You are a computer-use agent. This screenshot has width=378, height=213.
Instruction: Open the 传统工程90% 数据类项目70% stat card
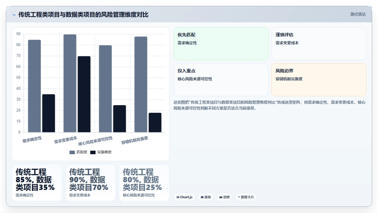point(90,183)
